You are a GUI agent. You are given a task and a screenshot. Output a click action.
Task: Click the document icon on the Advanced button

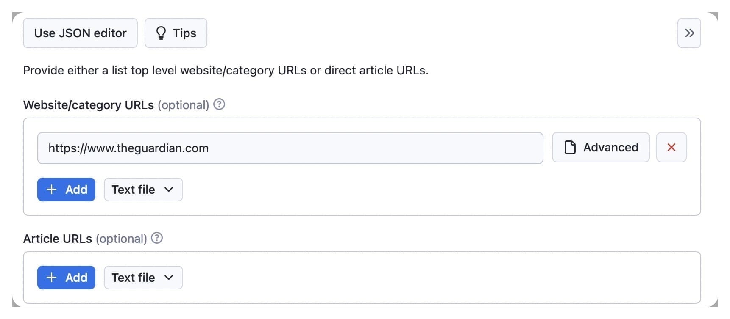pyautogui.click(x=570, y=147)
